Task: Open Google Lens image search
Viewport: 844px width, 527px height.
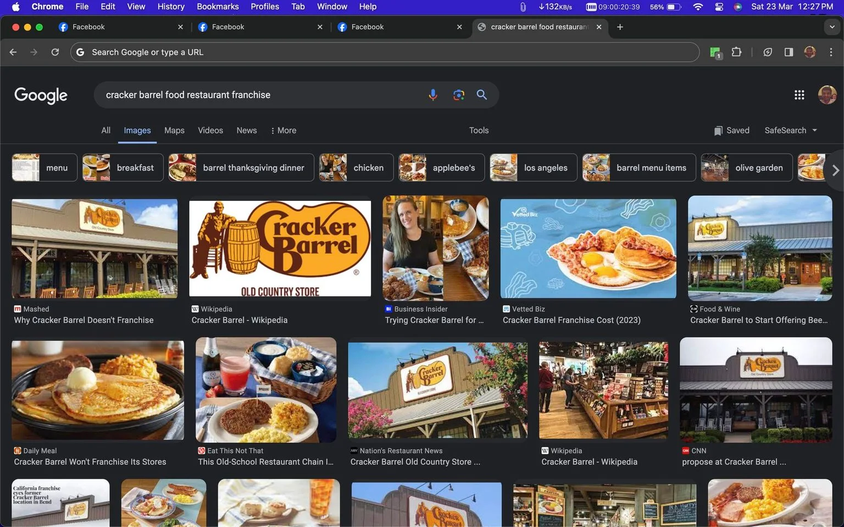Action: click(x=458, y=95)
